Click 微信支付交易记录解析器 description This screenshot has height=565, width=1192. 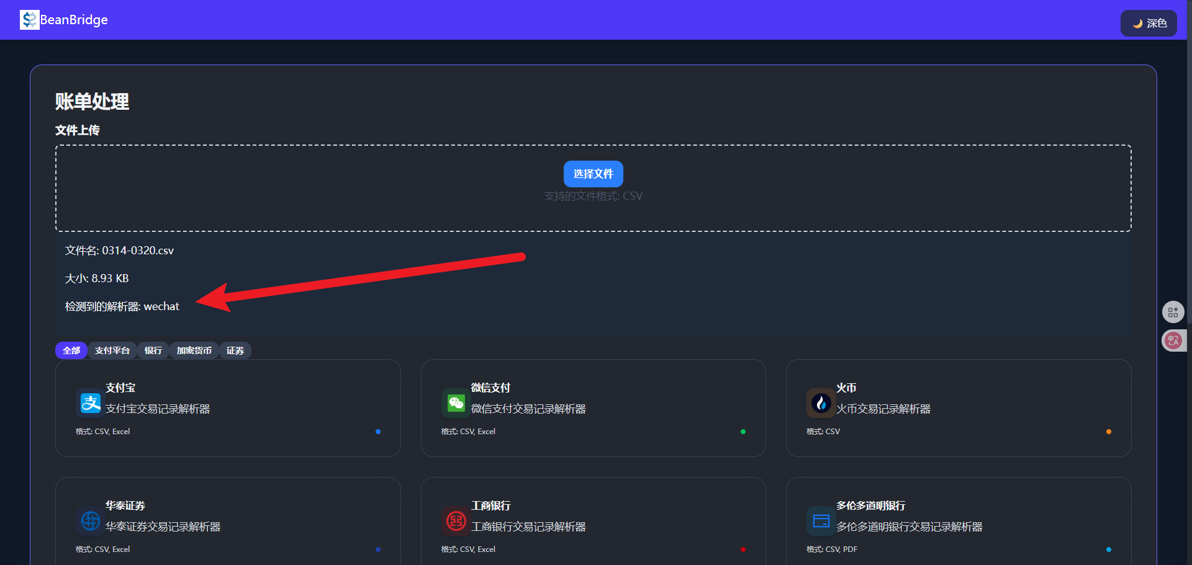click(528, 409)
